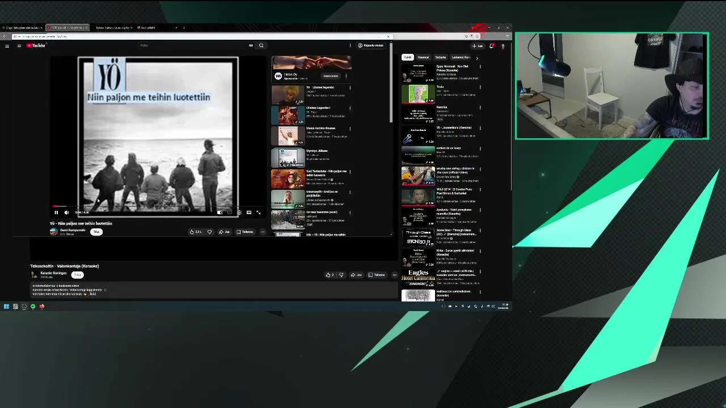The height and width of the screenshot is (408, 726).
Task: Open menu for Likaiset Legendat I
Action: [350, 108]
